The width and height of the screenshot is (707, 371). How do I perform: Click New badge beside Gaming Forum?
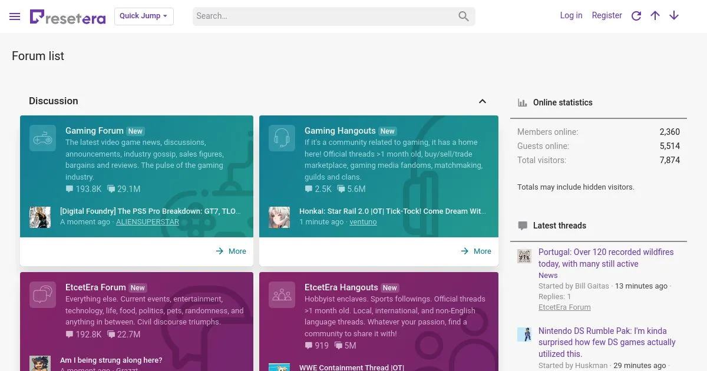(x=136, y=131)
